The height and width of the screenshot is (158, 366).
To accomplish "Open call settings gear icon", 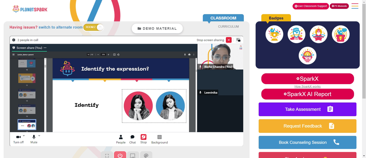I will coord(14,40).
